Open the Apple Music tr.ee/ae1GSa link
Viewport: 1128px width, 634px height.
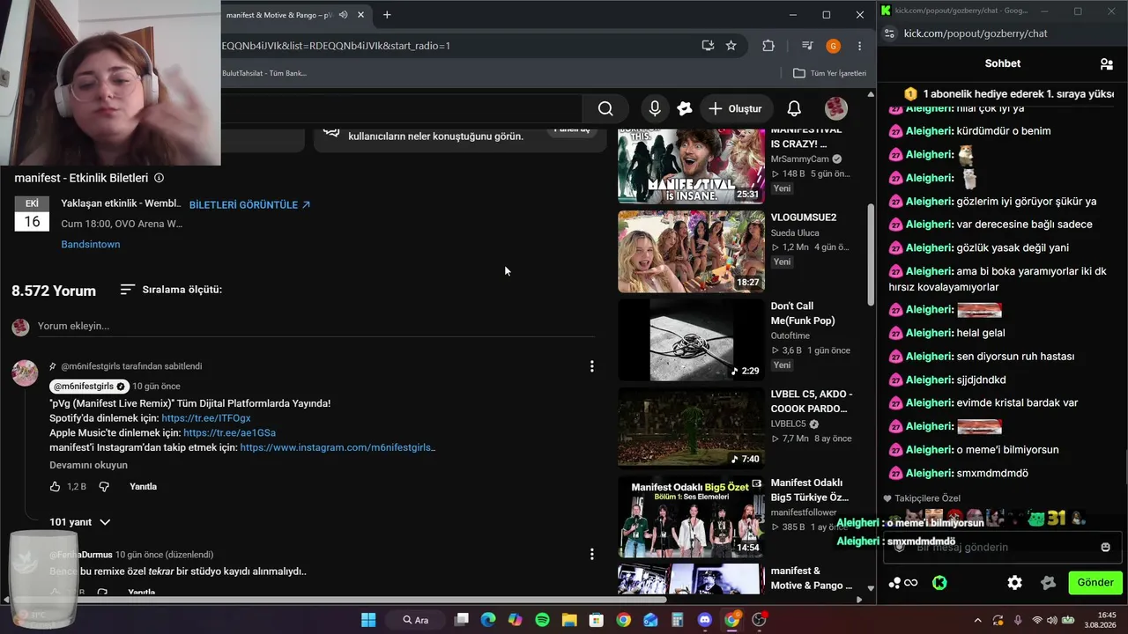point(229,433)
